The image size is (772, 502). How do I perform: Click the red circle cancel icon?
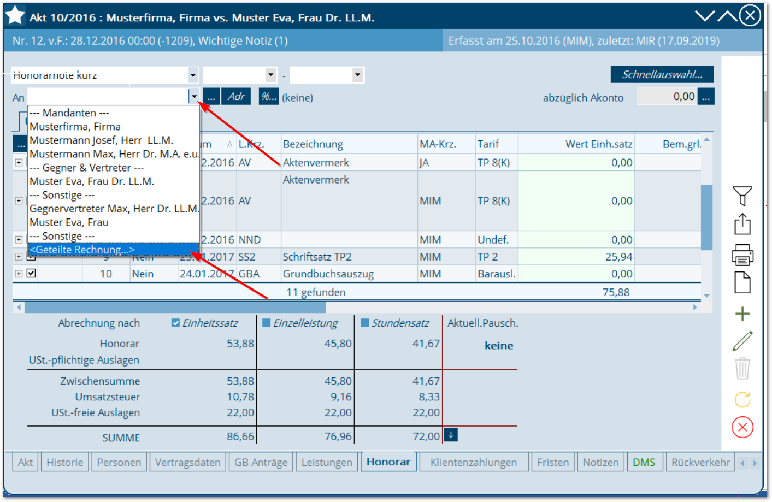(742, 427)
